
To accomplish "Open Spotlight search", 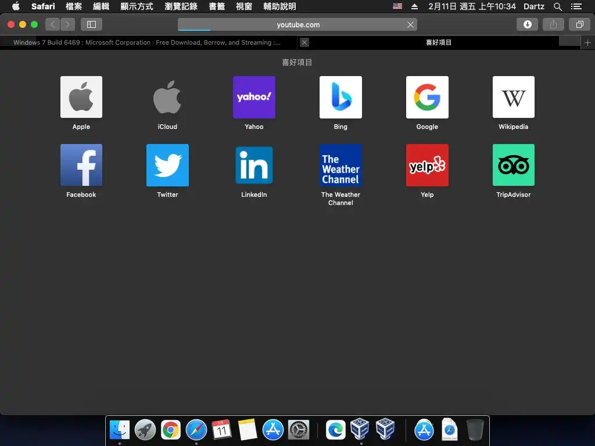I will pyautogui.click(x=557, y=6).
